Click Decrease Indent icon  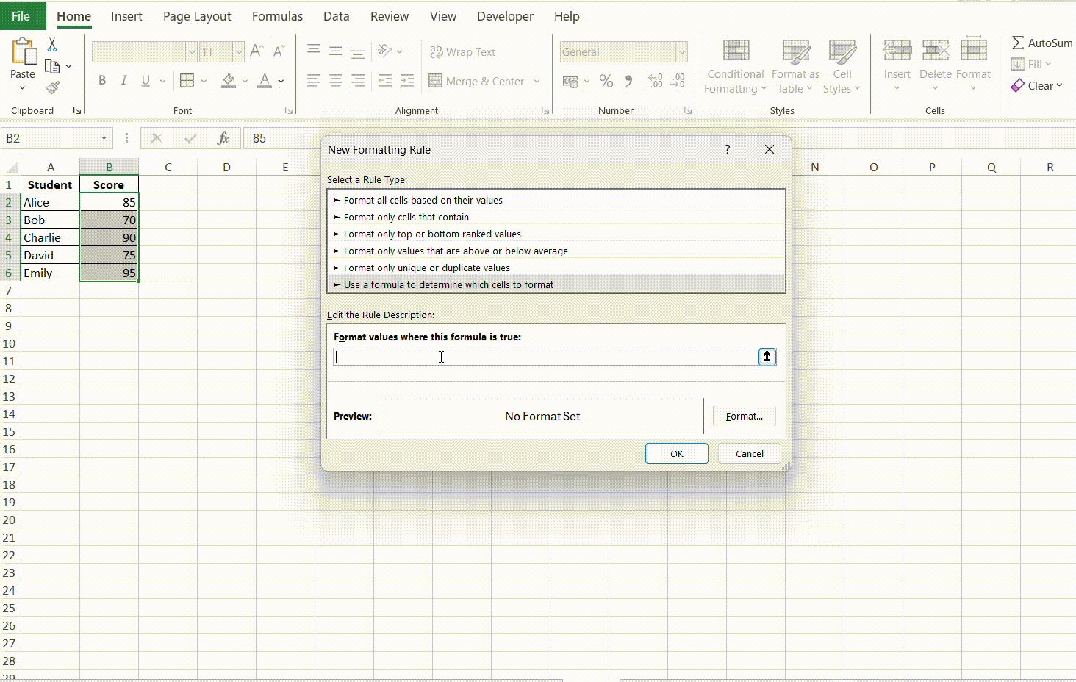[x=385, y=80]
